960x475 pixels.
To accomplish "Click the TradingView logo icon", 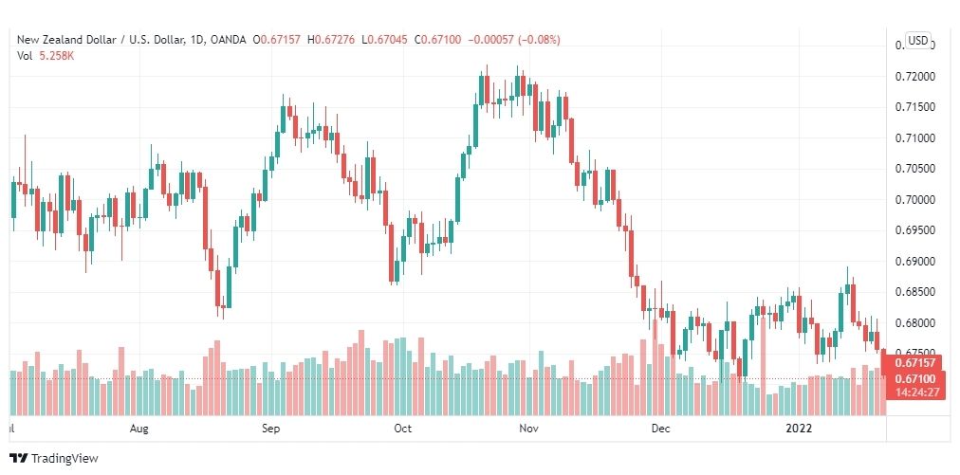I will point(20,459).
